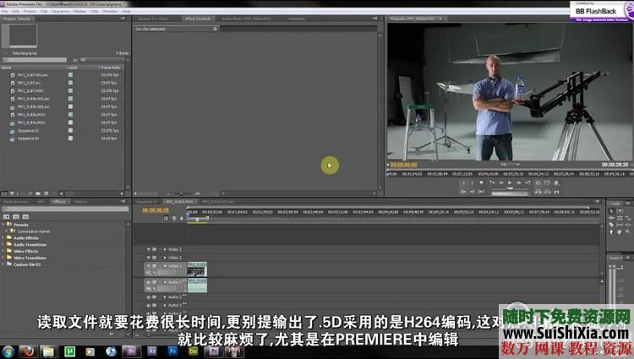The image size is (634, 359).
Task: Set unnumbered marker in Program monitor
Action: 482,183
